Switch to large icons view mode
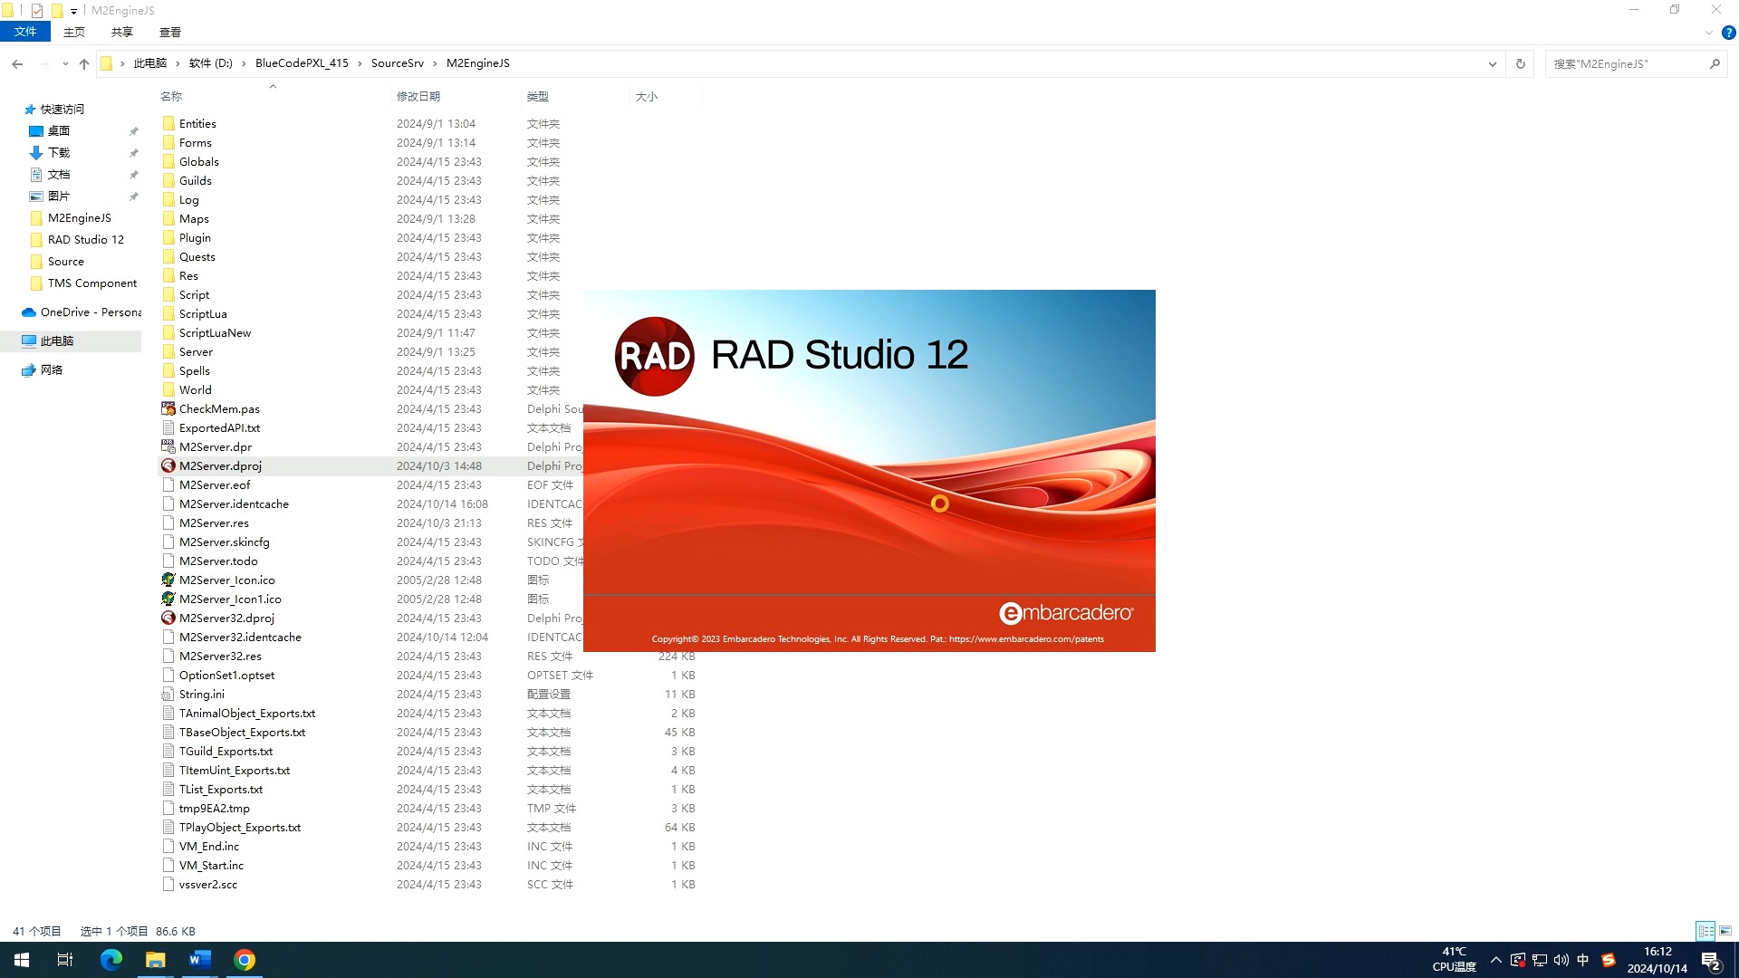Viewport: 1739px width, 978px height. click(1725, 931)
